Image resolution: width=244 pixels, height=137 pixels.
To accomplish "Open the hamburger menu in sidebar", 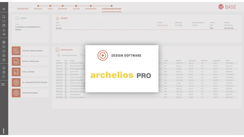I will coord(4,9).
